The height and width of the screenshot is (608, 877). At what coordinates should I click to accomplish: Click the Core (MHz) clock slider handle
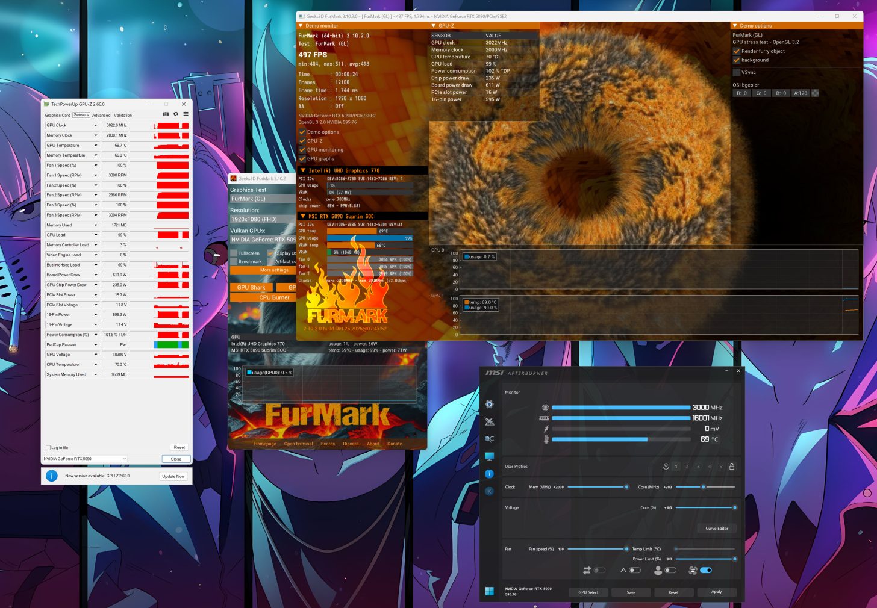pos(703,487)
